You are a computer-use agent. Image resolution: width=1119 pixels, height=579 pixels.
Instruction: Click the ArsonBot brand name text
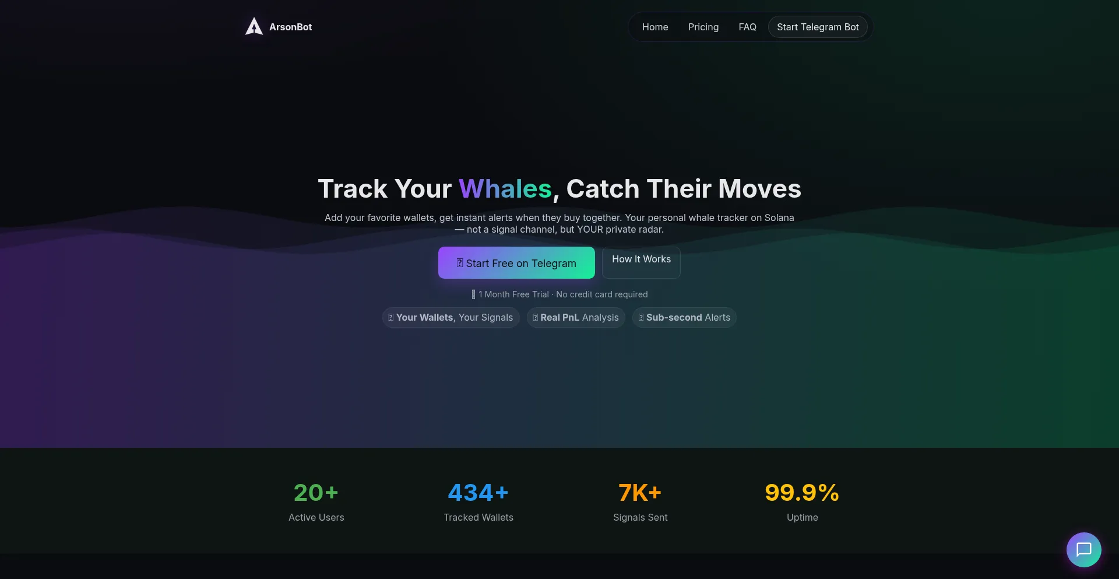point(290,27)
